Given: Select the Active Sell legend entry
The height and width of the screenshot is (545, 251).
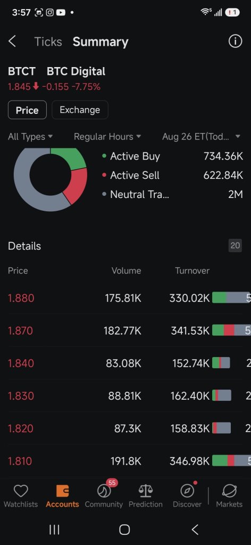Looking at the screenshot, I should 172,175.
